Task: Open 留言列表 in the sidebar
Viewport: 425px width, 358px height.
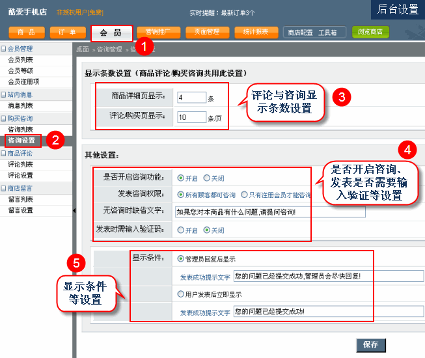Action: click(21, 199)
